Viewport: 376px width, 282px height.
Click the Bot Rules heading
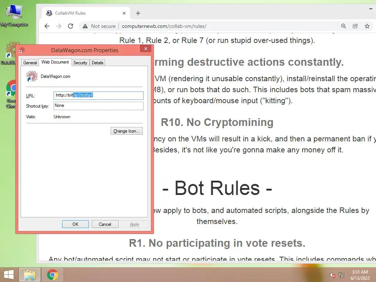217,188
